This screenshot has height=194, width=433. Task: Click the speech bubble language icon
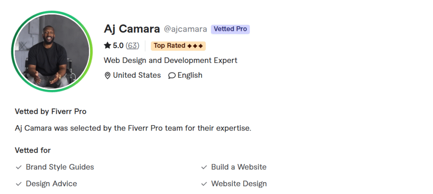click(x=172, y=76)
